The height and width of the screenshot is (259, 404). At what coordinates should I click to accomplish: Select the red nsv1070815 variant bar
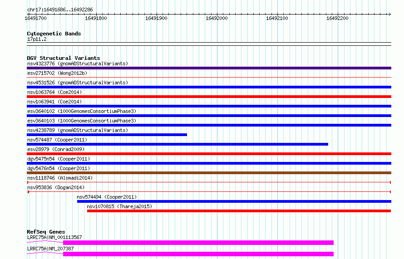pos(239,211)
